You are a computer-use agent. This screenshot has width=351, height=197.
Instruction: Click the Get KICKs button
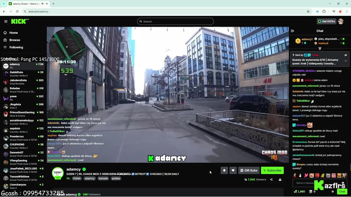click(x=326, y=21)
